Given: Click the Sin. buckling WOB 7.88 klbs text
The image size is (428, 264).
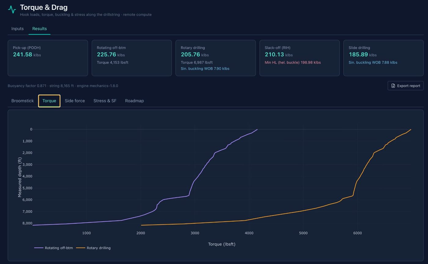Looking at the screenshot, I should click(373, 63).
